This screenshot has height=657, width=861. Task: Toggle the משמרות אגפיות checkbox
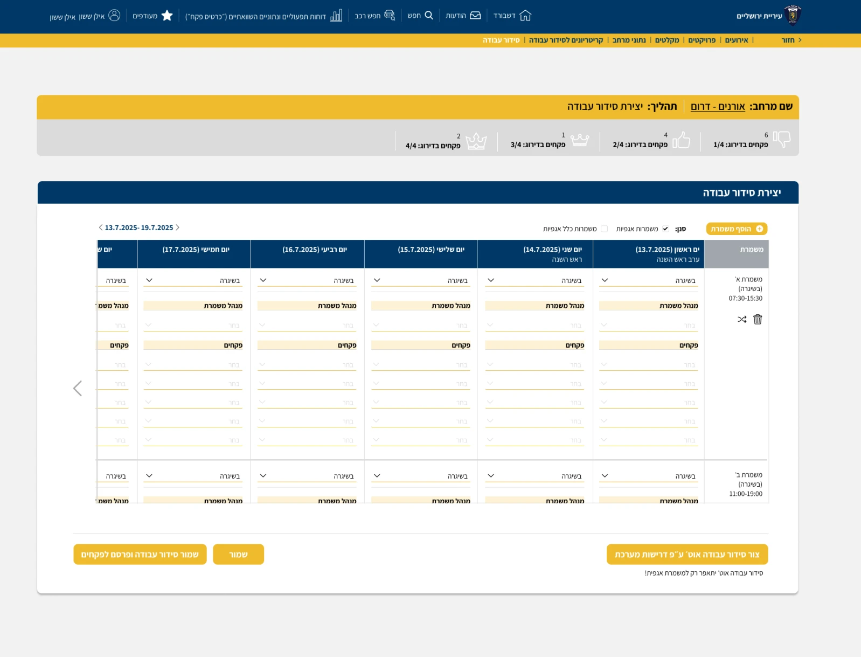(x=665, y=229)
